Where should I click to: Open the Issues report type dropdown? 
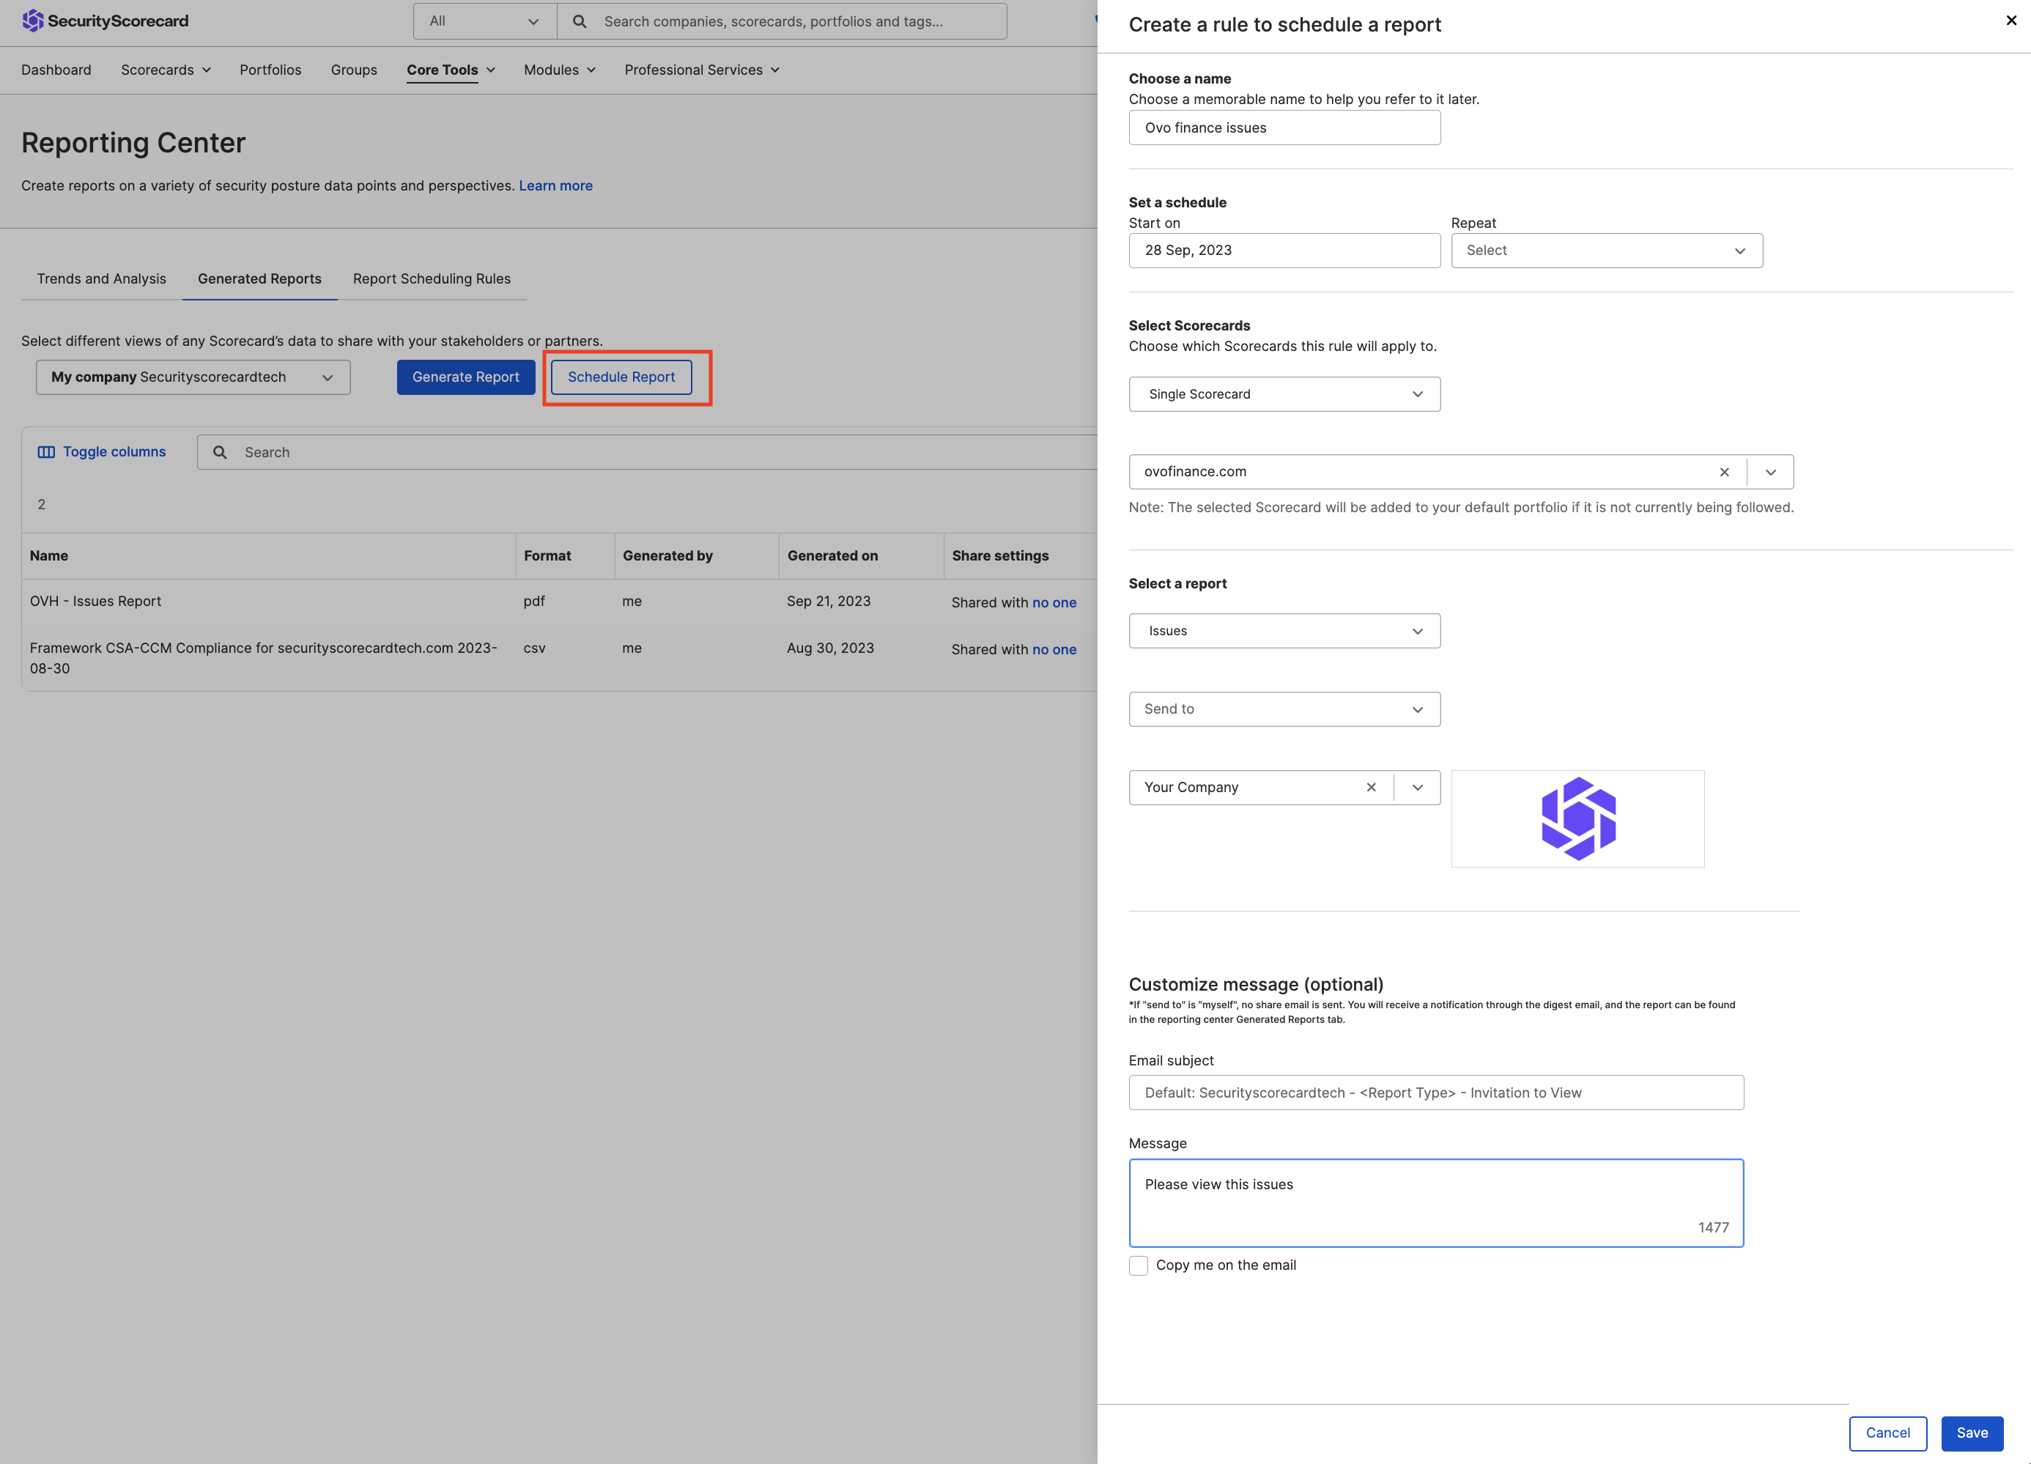[1284, 632]
